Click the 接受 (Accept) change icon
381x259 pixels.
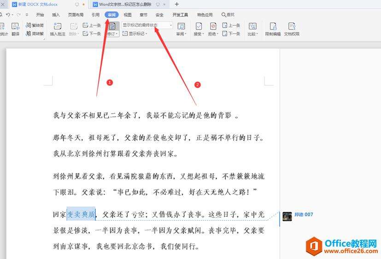pyautogui.click(x=199, y=27)
